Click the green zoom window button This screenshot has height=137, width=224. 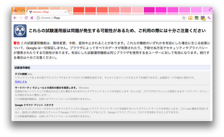coord(23,11)
